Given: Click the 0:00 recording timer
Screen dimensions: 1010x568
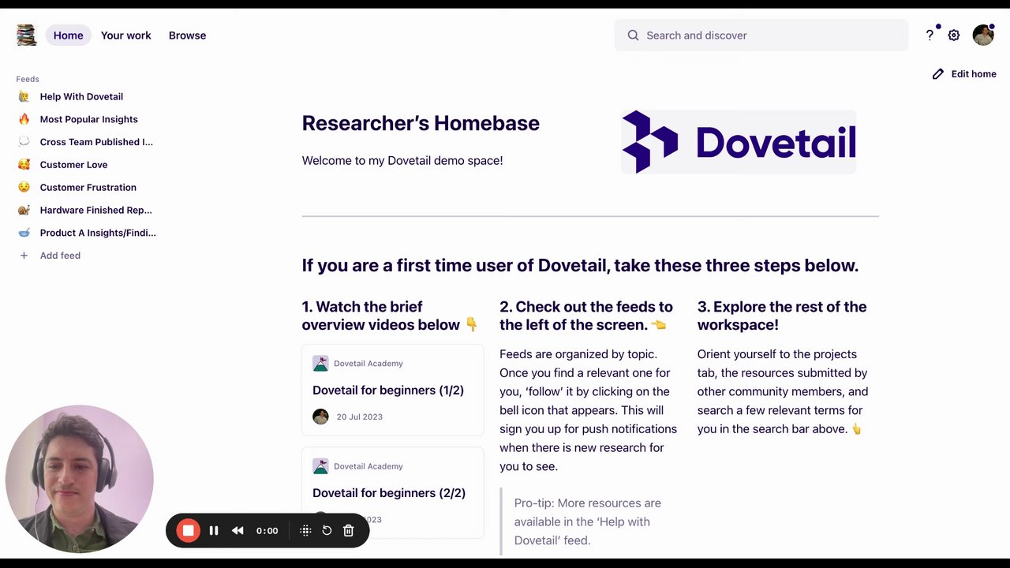Looking at the screenshot, I should coord(267,531).
